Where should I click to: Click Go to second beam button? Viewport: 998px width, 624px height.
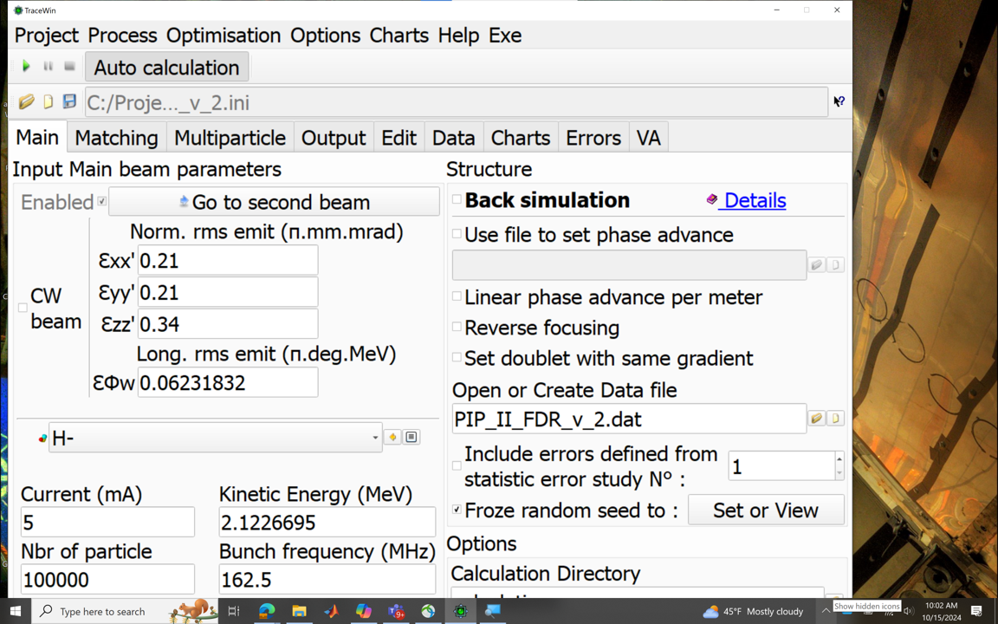pos(274,202)
